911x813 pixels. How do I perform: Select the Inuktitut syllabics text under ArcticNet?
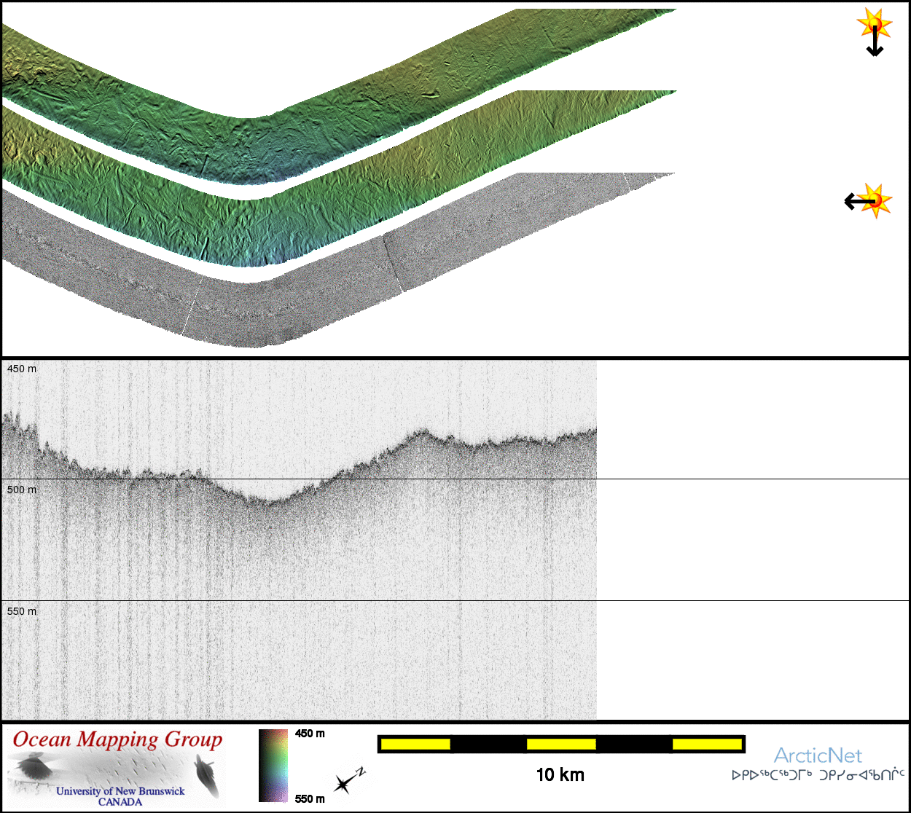(x=818, y=775)
